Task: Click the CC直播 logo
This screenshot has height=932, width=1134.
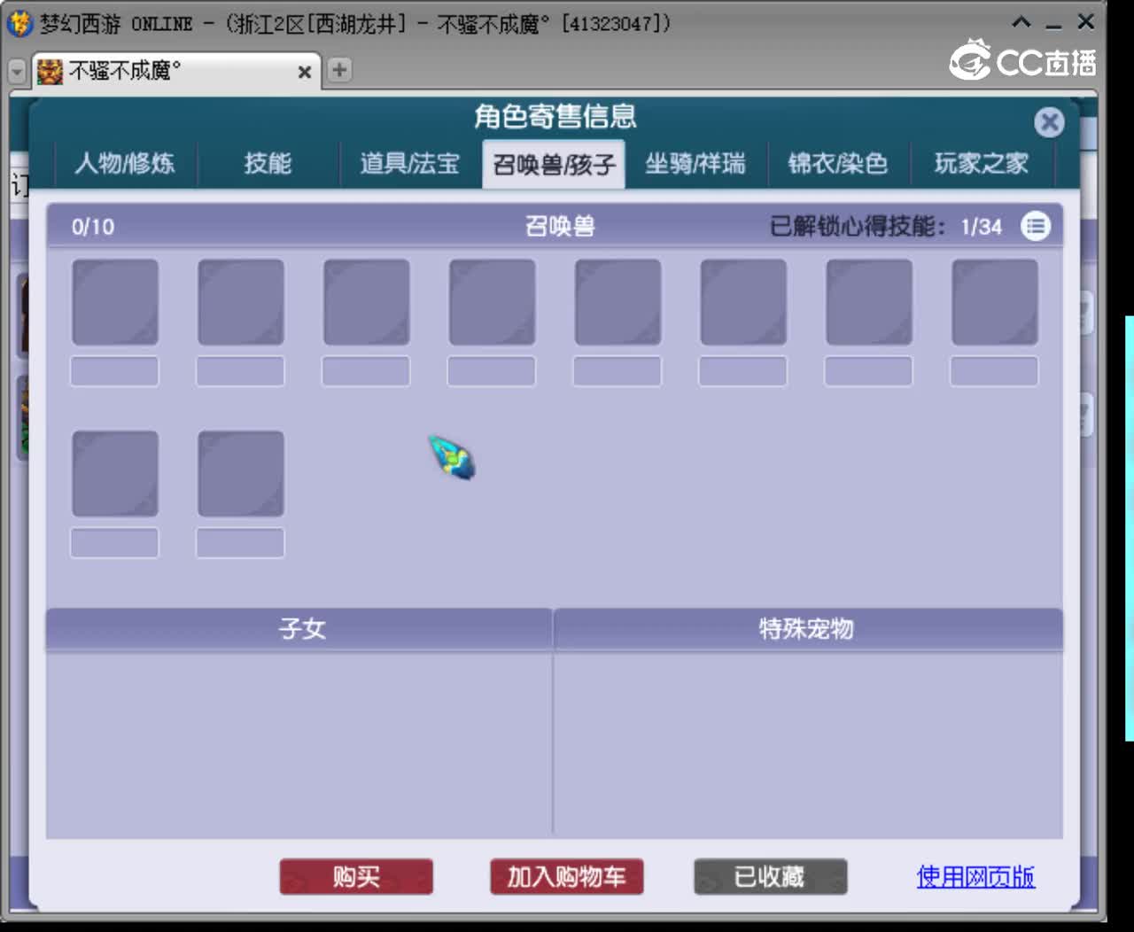Action: [1023, 61]
